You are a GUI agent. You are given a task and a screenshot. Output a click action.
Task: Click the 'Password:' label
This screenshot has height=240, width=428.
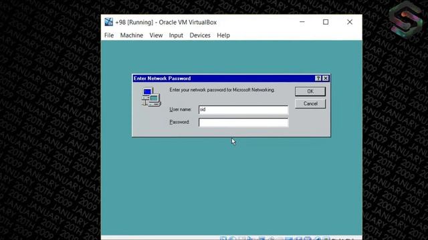179,122
